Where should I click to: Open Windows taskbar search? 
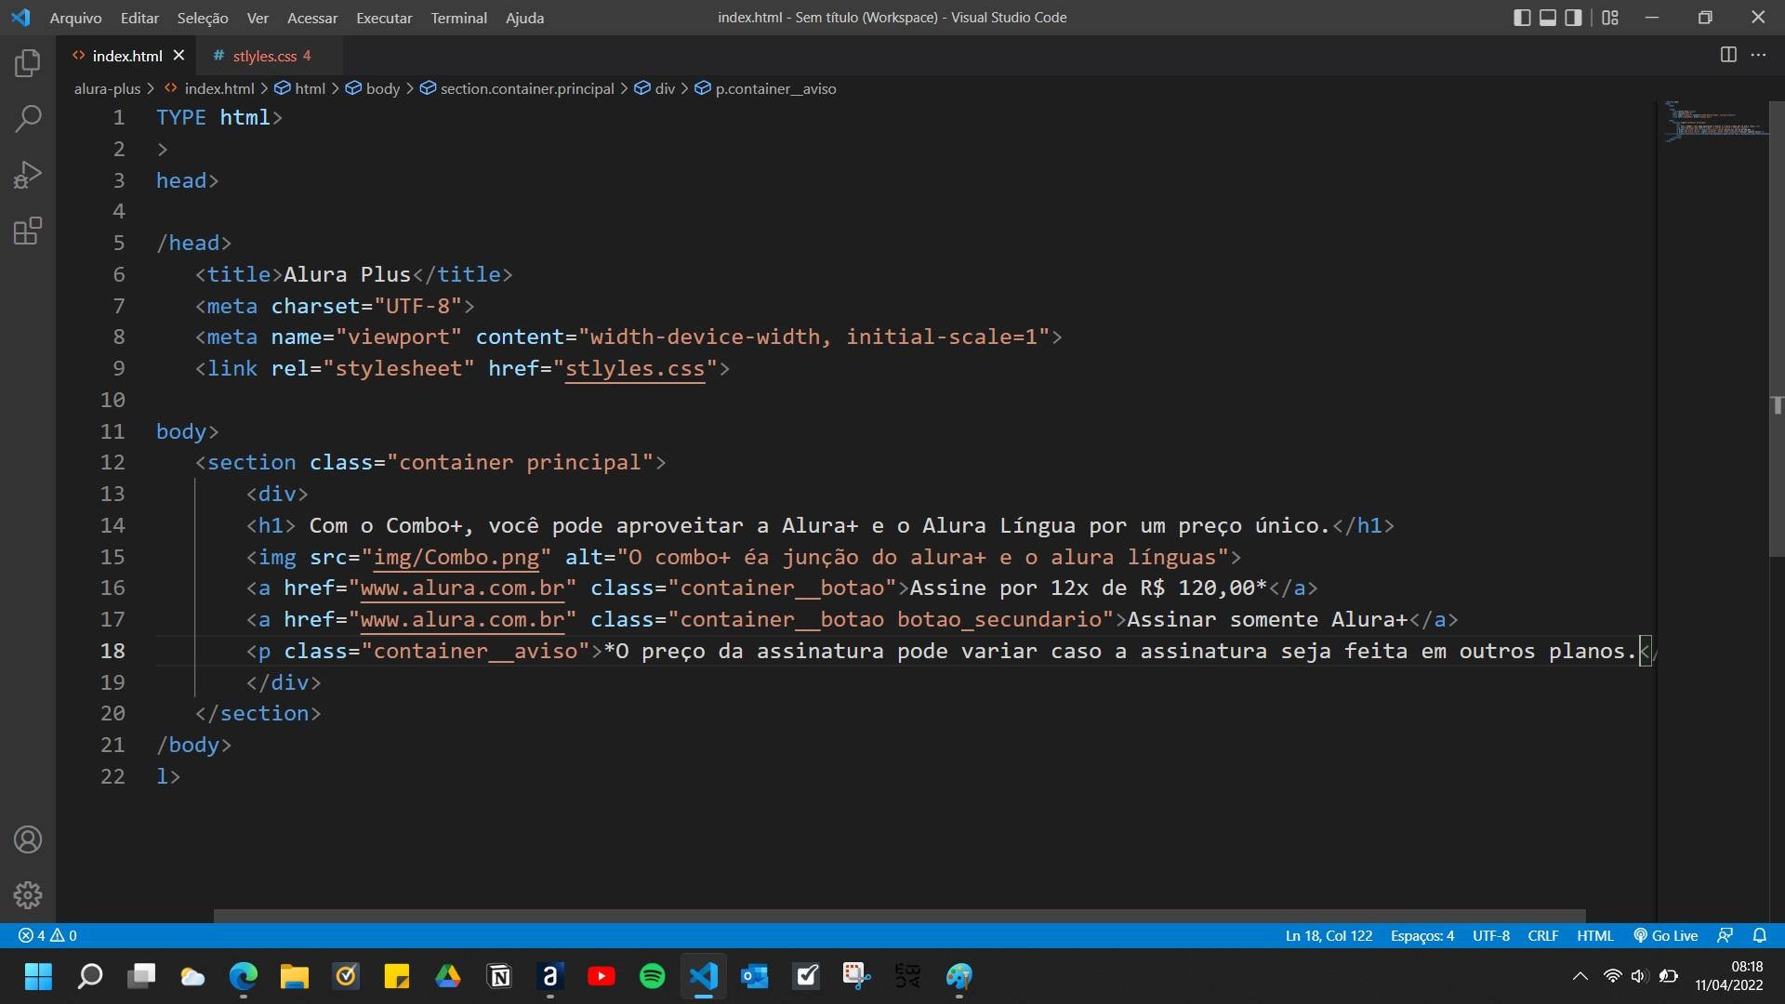(90, 976)
